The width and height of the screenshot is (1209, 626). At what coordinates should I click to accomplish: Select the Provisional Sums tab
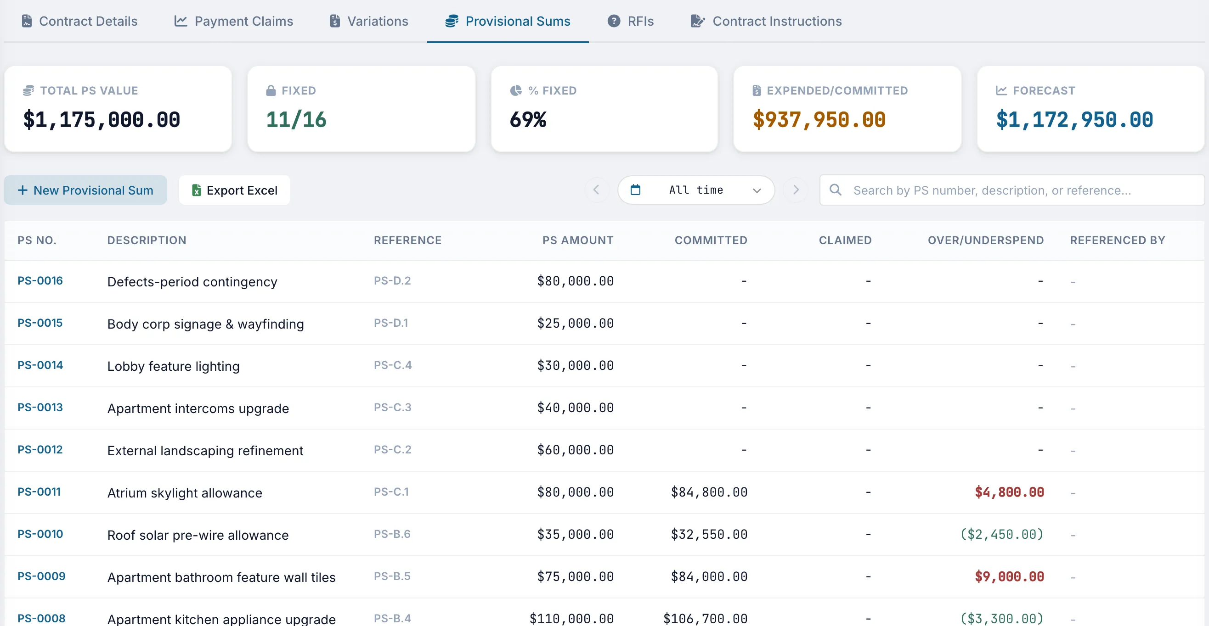[508, 21]
